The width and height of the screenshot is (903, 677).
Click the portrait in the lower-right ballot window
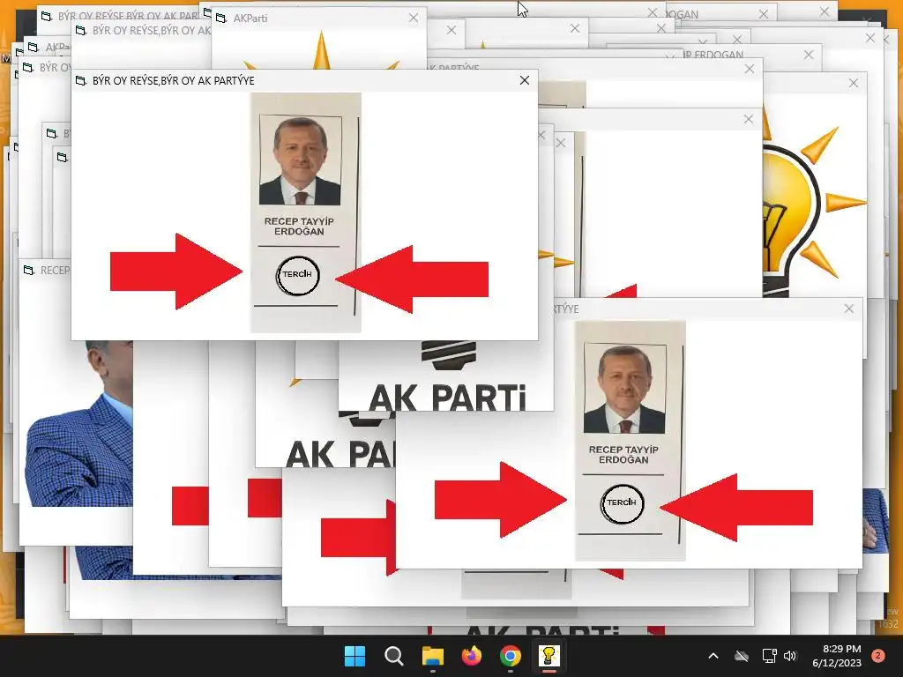click(x=624, y=389)
